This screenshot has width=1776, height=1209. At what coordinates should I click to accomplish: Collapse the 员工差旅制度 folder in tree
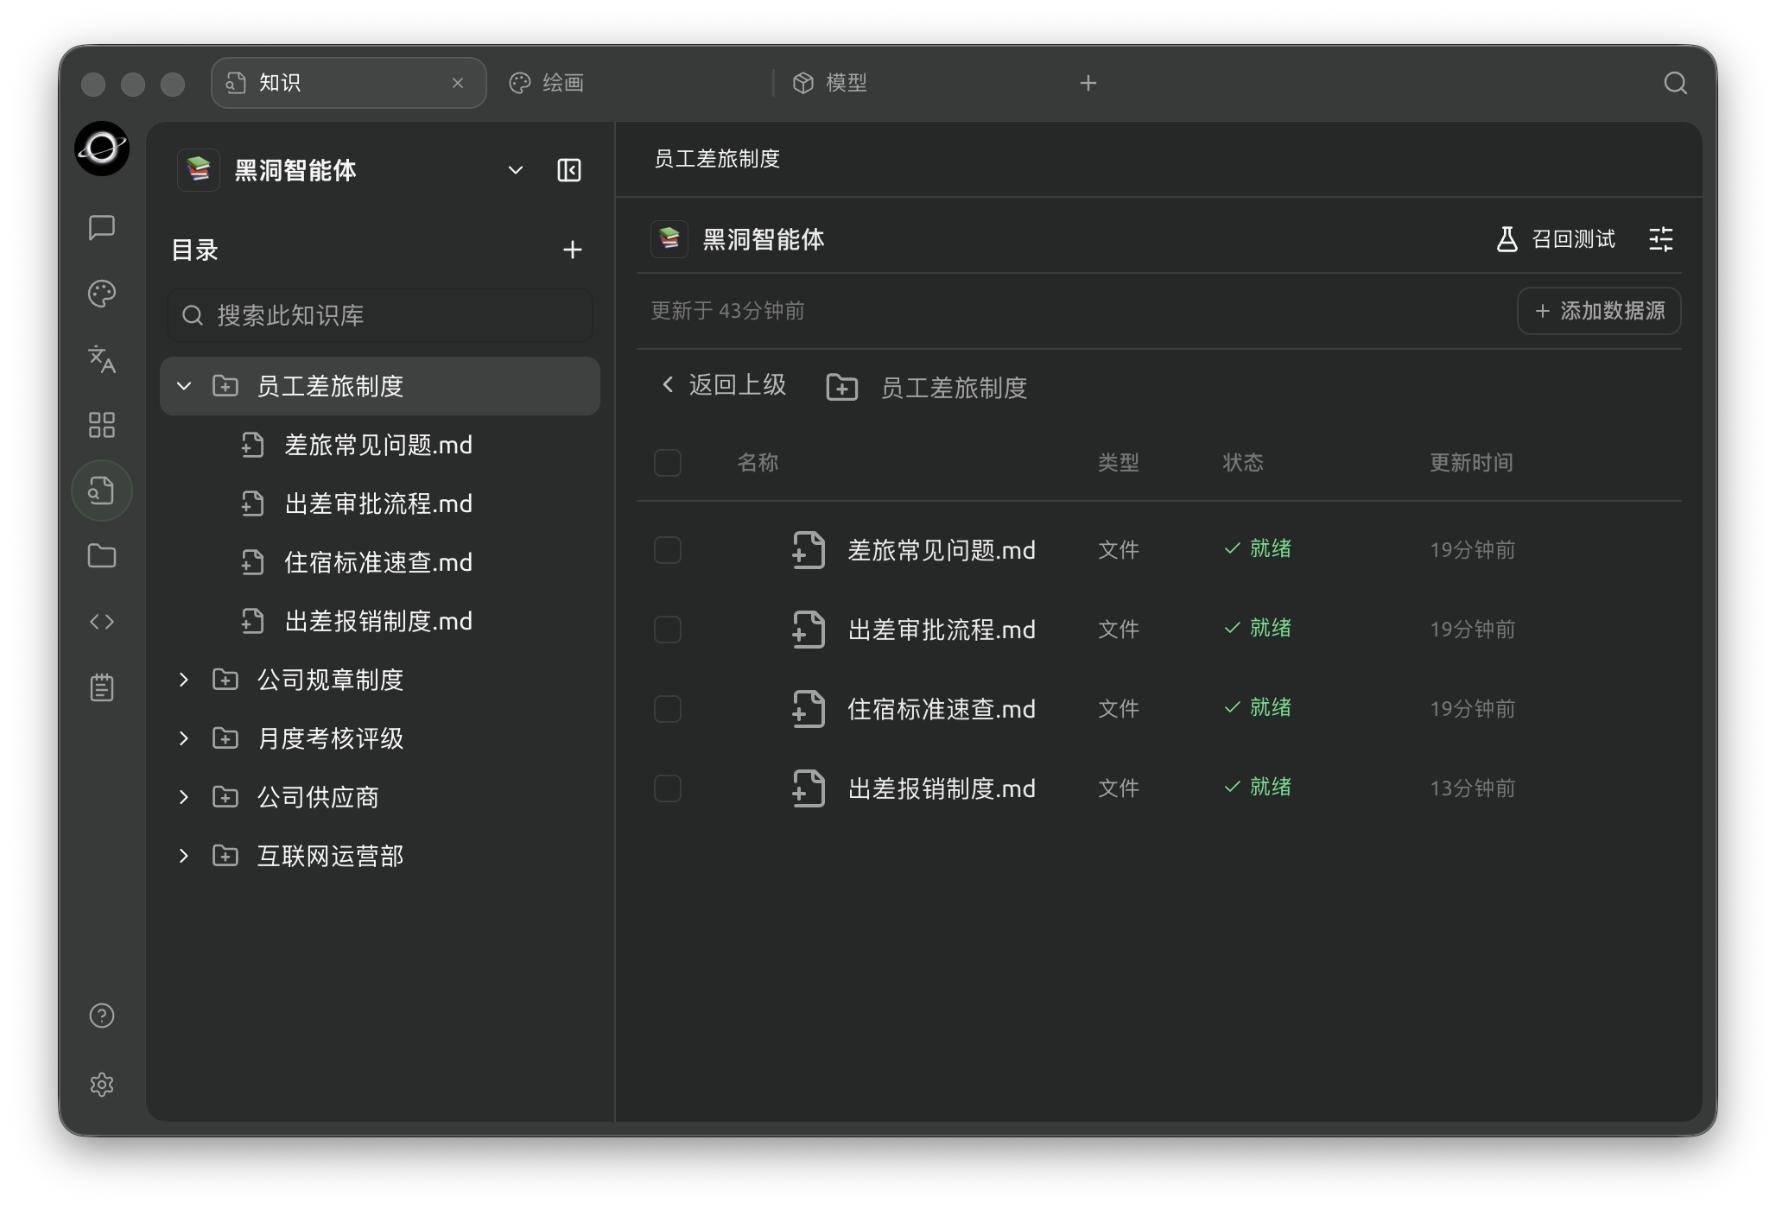click(x=184, y=386)
